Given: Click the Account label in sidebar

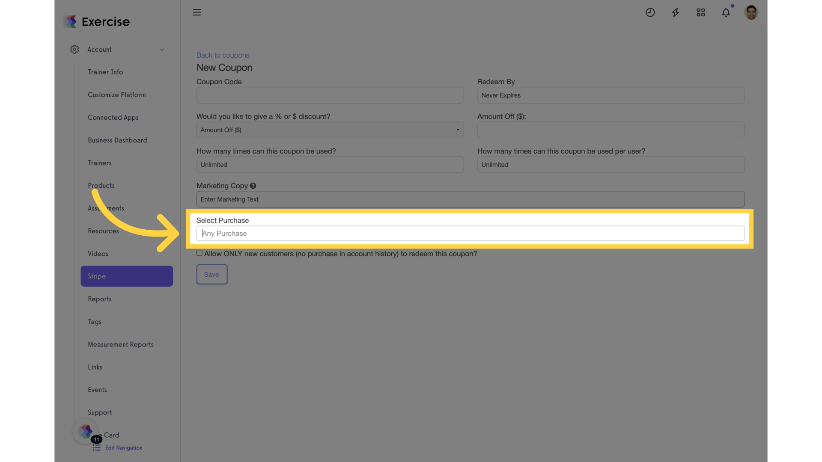Looking at the screenshot, I should 99,50.
